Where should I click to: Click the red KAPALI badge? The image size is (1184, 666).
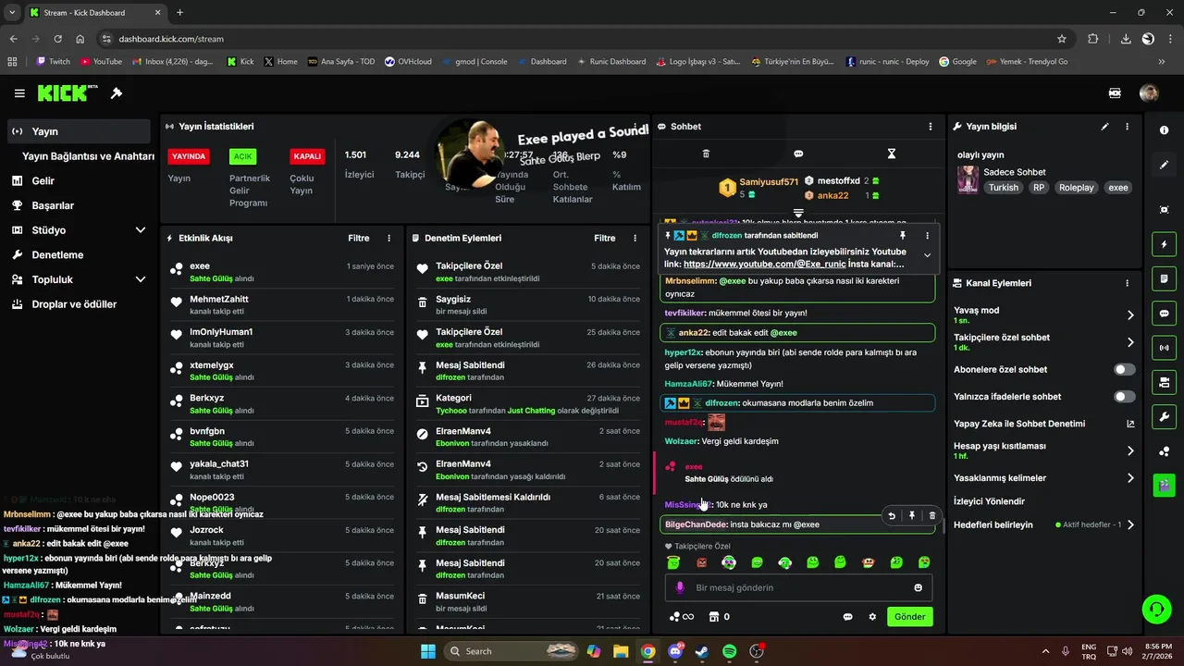[307, 156]
